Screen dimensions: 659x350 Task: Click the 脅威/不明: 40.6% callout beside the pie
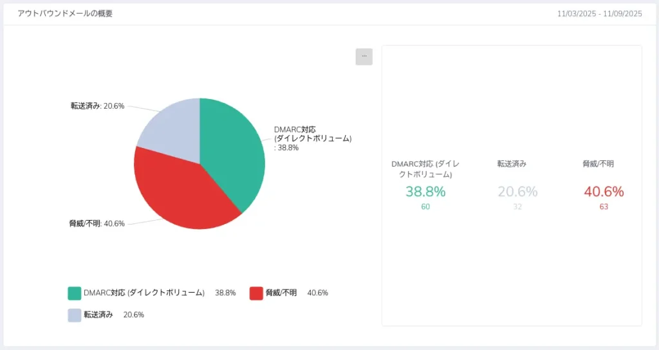point(97,224)
